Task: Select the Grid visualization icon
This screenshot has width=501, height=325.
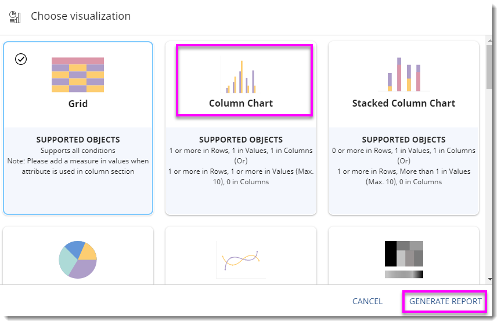Action: (78, 75)
